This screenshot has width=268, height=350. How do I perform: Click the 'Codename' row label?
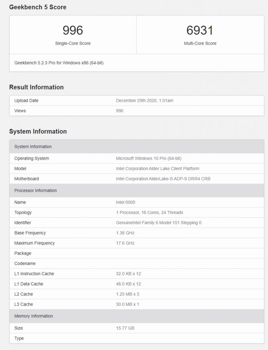click(25, 264)
